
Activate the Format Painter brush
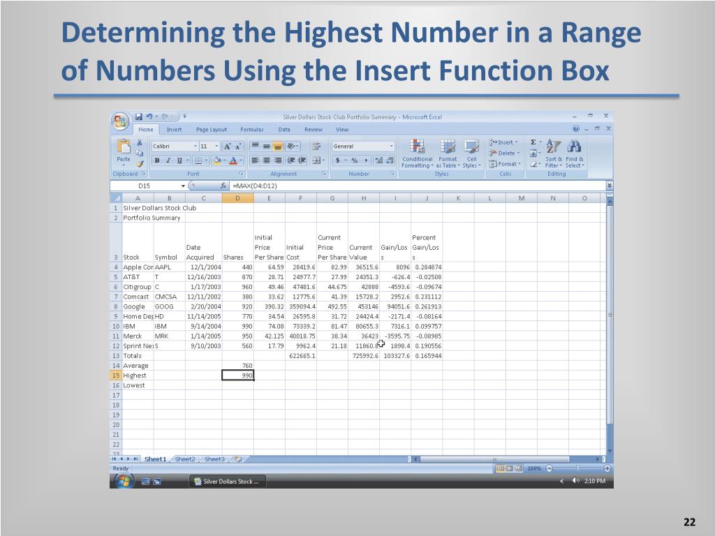pos(140,163)
